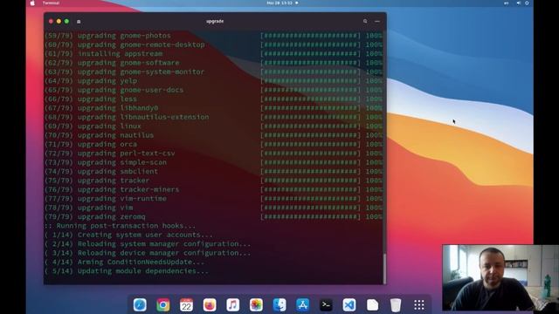559x314 pixels.
Task: Open the Trash in the dock
Action: pyautogui.click(x=396, y=305)
